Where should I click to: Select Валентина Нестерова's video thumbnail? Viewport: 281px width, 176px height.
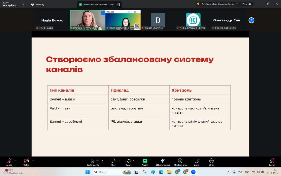[88, 20]
